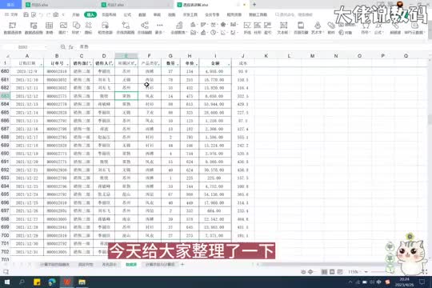Select column K header
The height and width of the screenshot is (288, 432).
(x=266, y=56)
